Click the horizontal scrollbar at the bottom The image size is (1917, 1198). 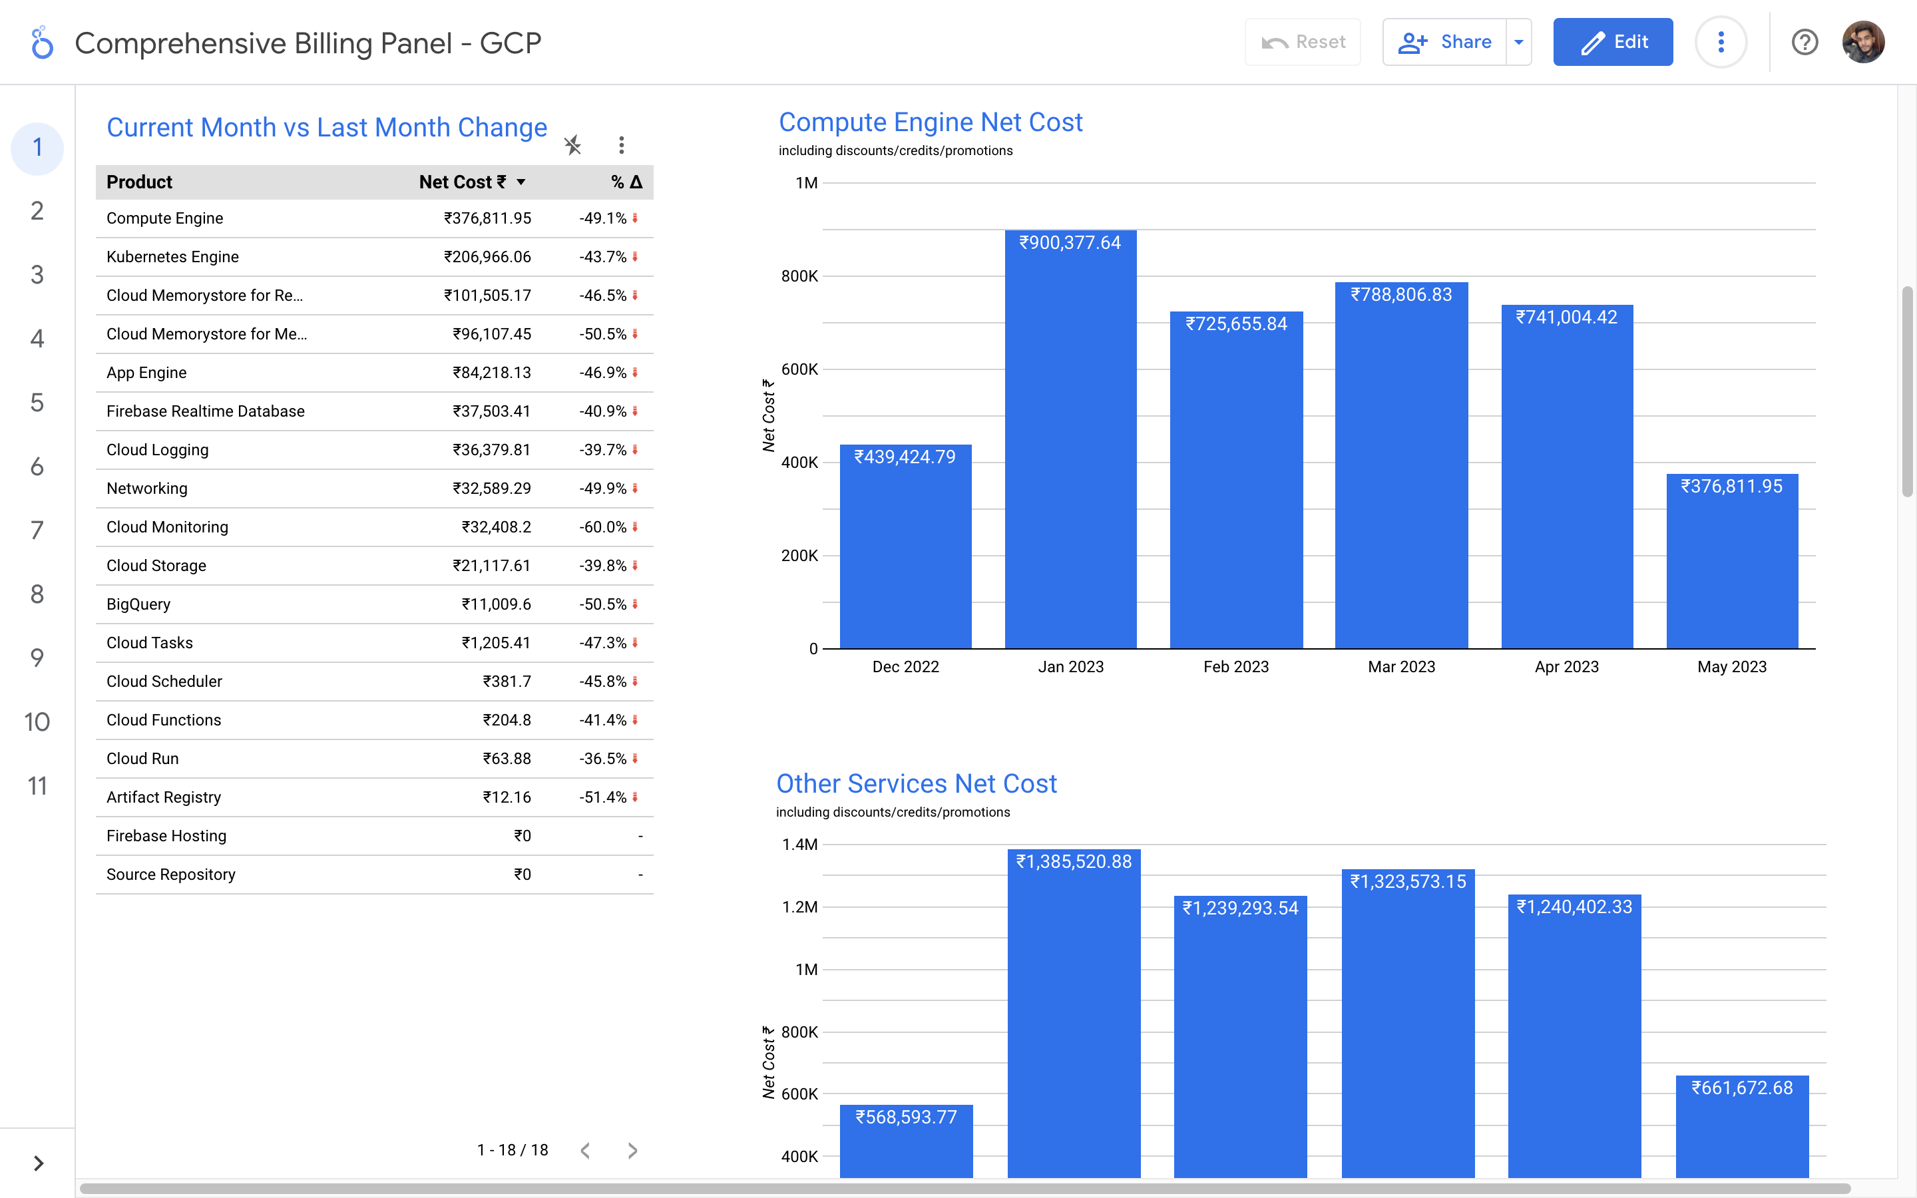pyautogui.click(x=951, y=1189)
